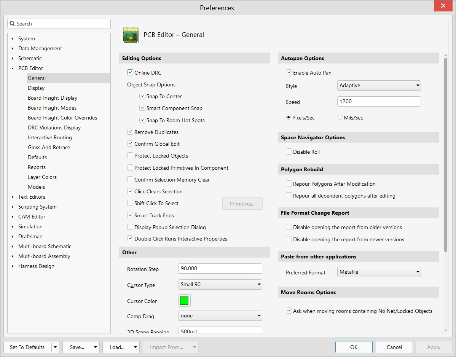Image resolution: width=456 pixels, height=357 pixels.
Task: Close the Preferences dialog
Action: click(x=443, y=6)
